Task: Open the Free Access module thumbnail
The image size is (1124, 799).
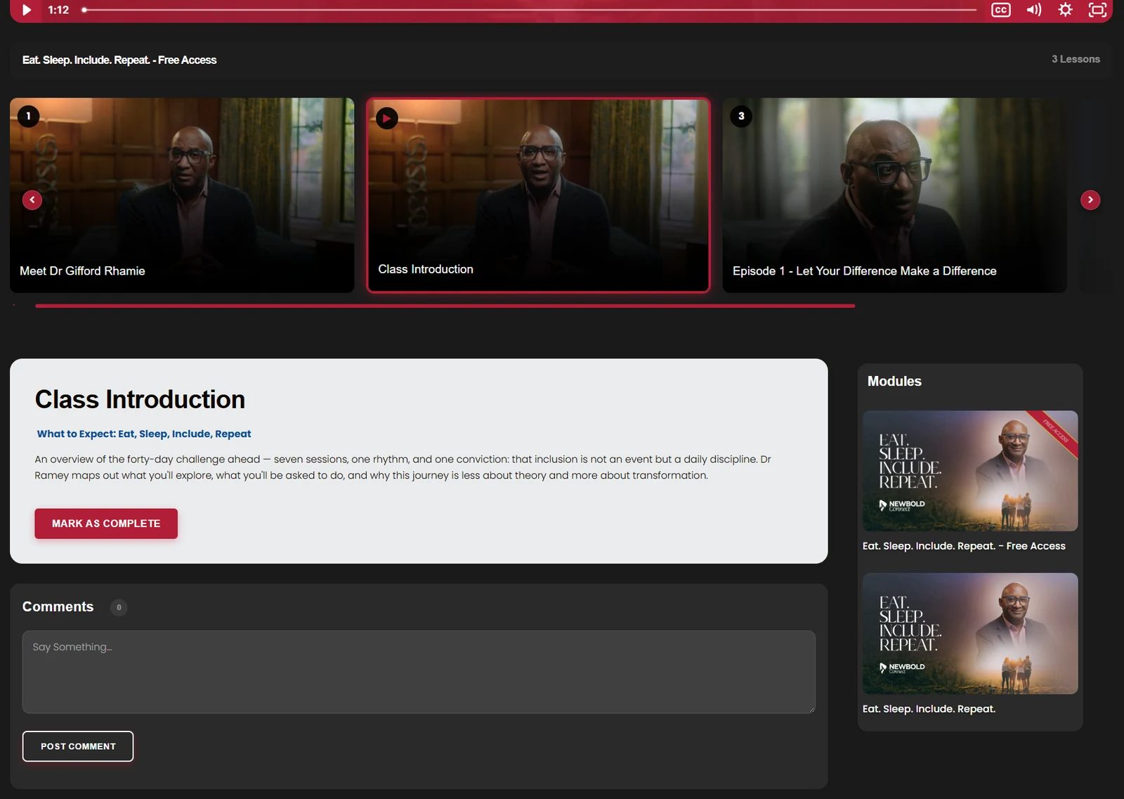Action: coord(970,471)
